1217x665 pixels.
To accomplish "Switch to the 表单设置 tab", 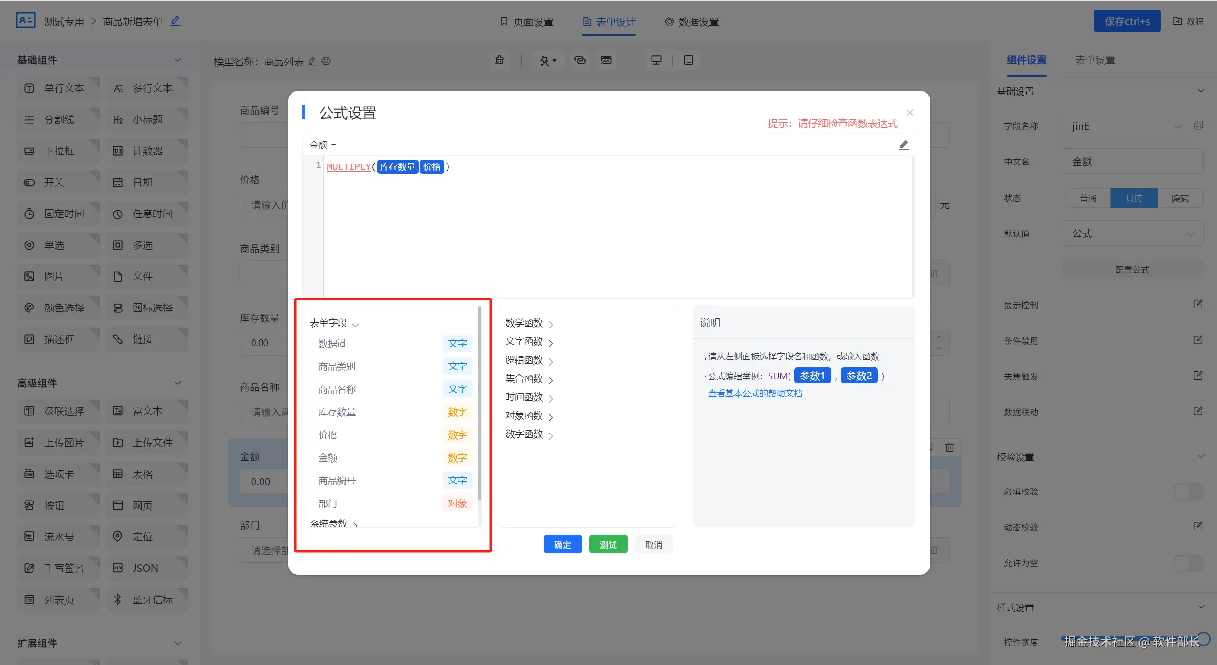I will tap(1095, 60).
